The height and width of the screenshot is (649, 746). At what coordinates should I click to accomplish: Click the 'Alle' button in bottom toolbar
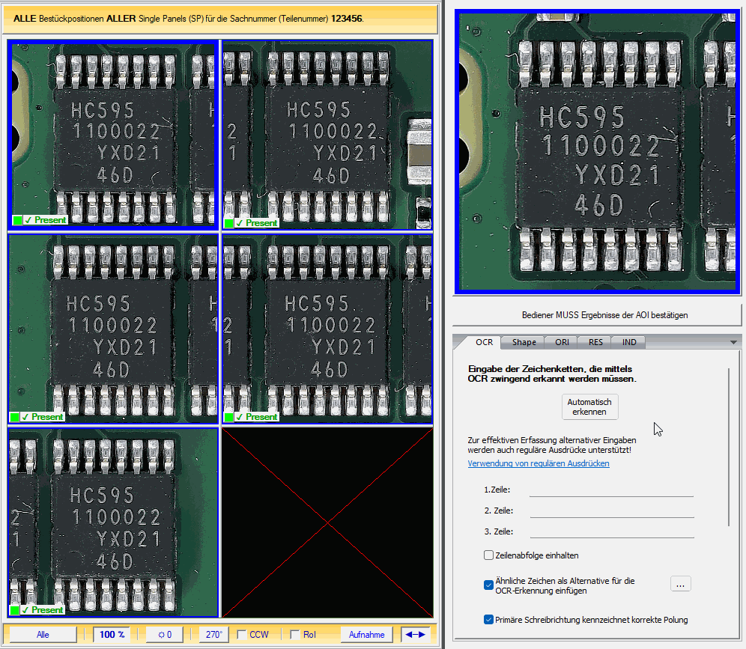click(43, 635)
